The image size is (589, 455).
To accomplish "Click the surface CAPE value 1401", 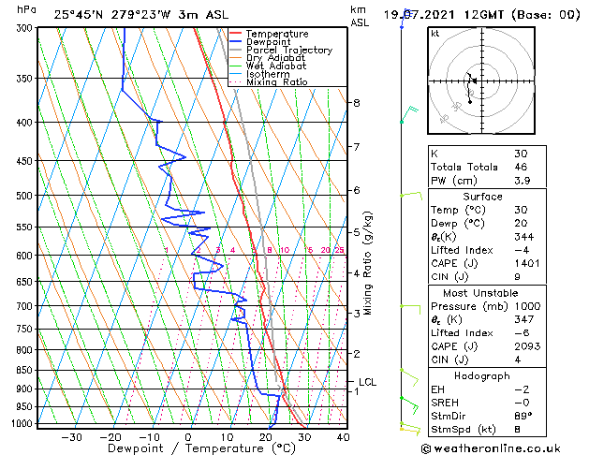I will pyautogui.click(x=527, y=263).
